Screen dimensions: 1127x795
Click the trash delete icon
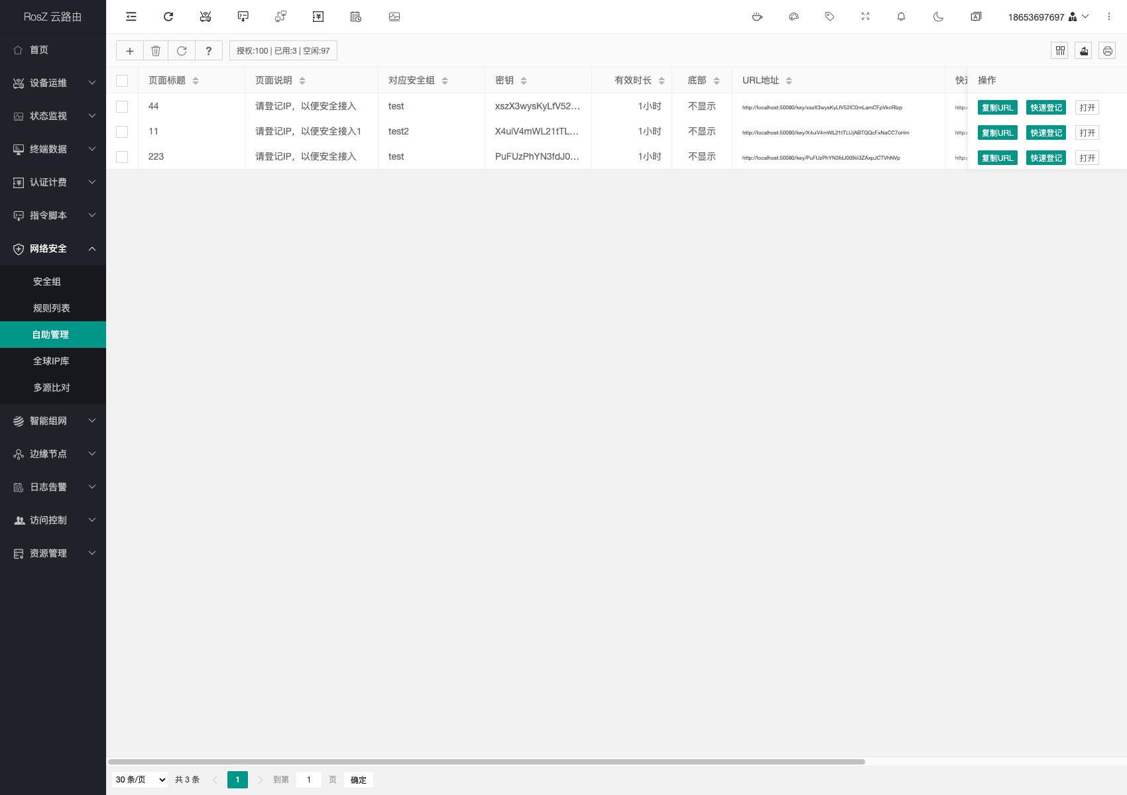[x=156, y=51]
